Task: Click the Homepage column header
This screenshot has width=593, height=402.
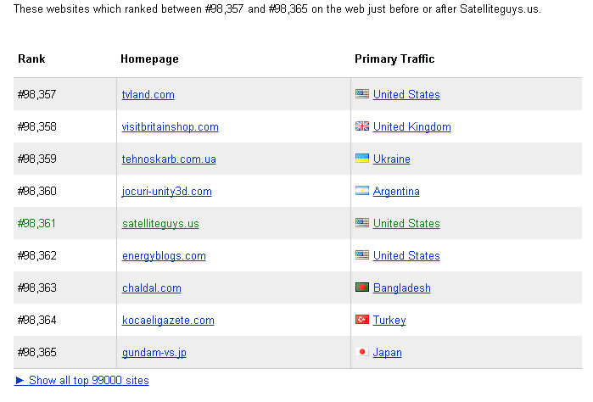Action: click(149, 59)
